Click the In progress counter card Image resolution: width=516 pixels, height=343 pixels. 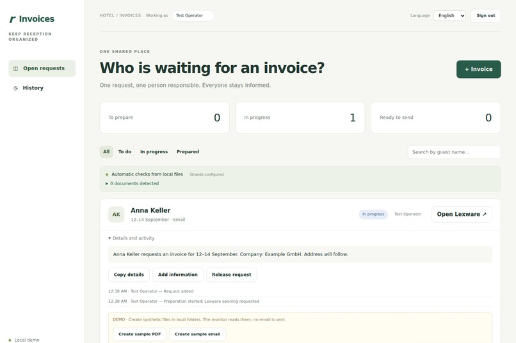(x=300, y=118)
